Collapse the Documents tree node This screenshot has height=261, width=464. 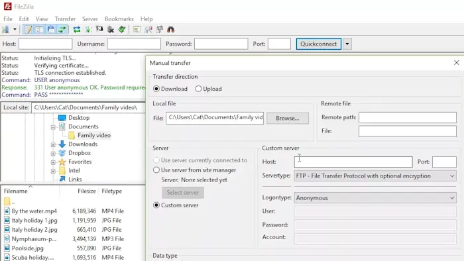tap(53, 127)
